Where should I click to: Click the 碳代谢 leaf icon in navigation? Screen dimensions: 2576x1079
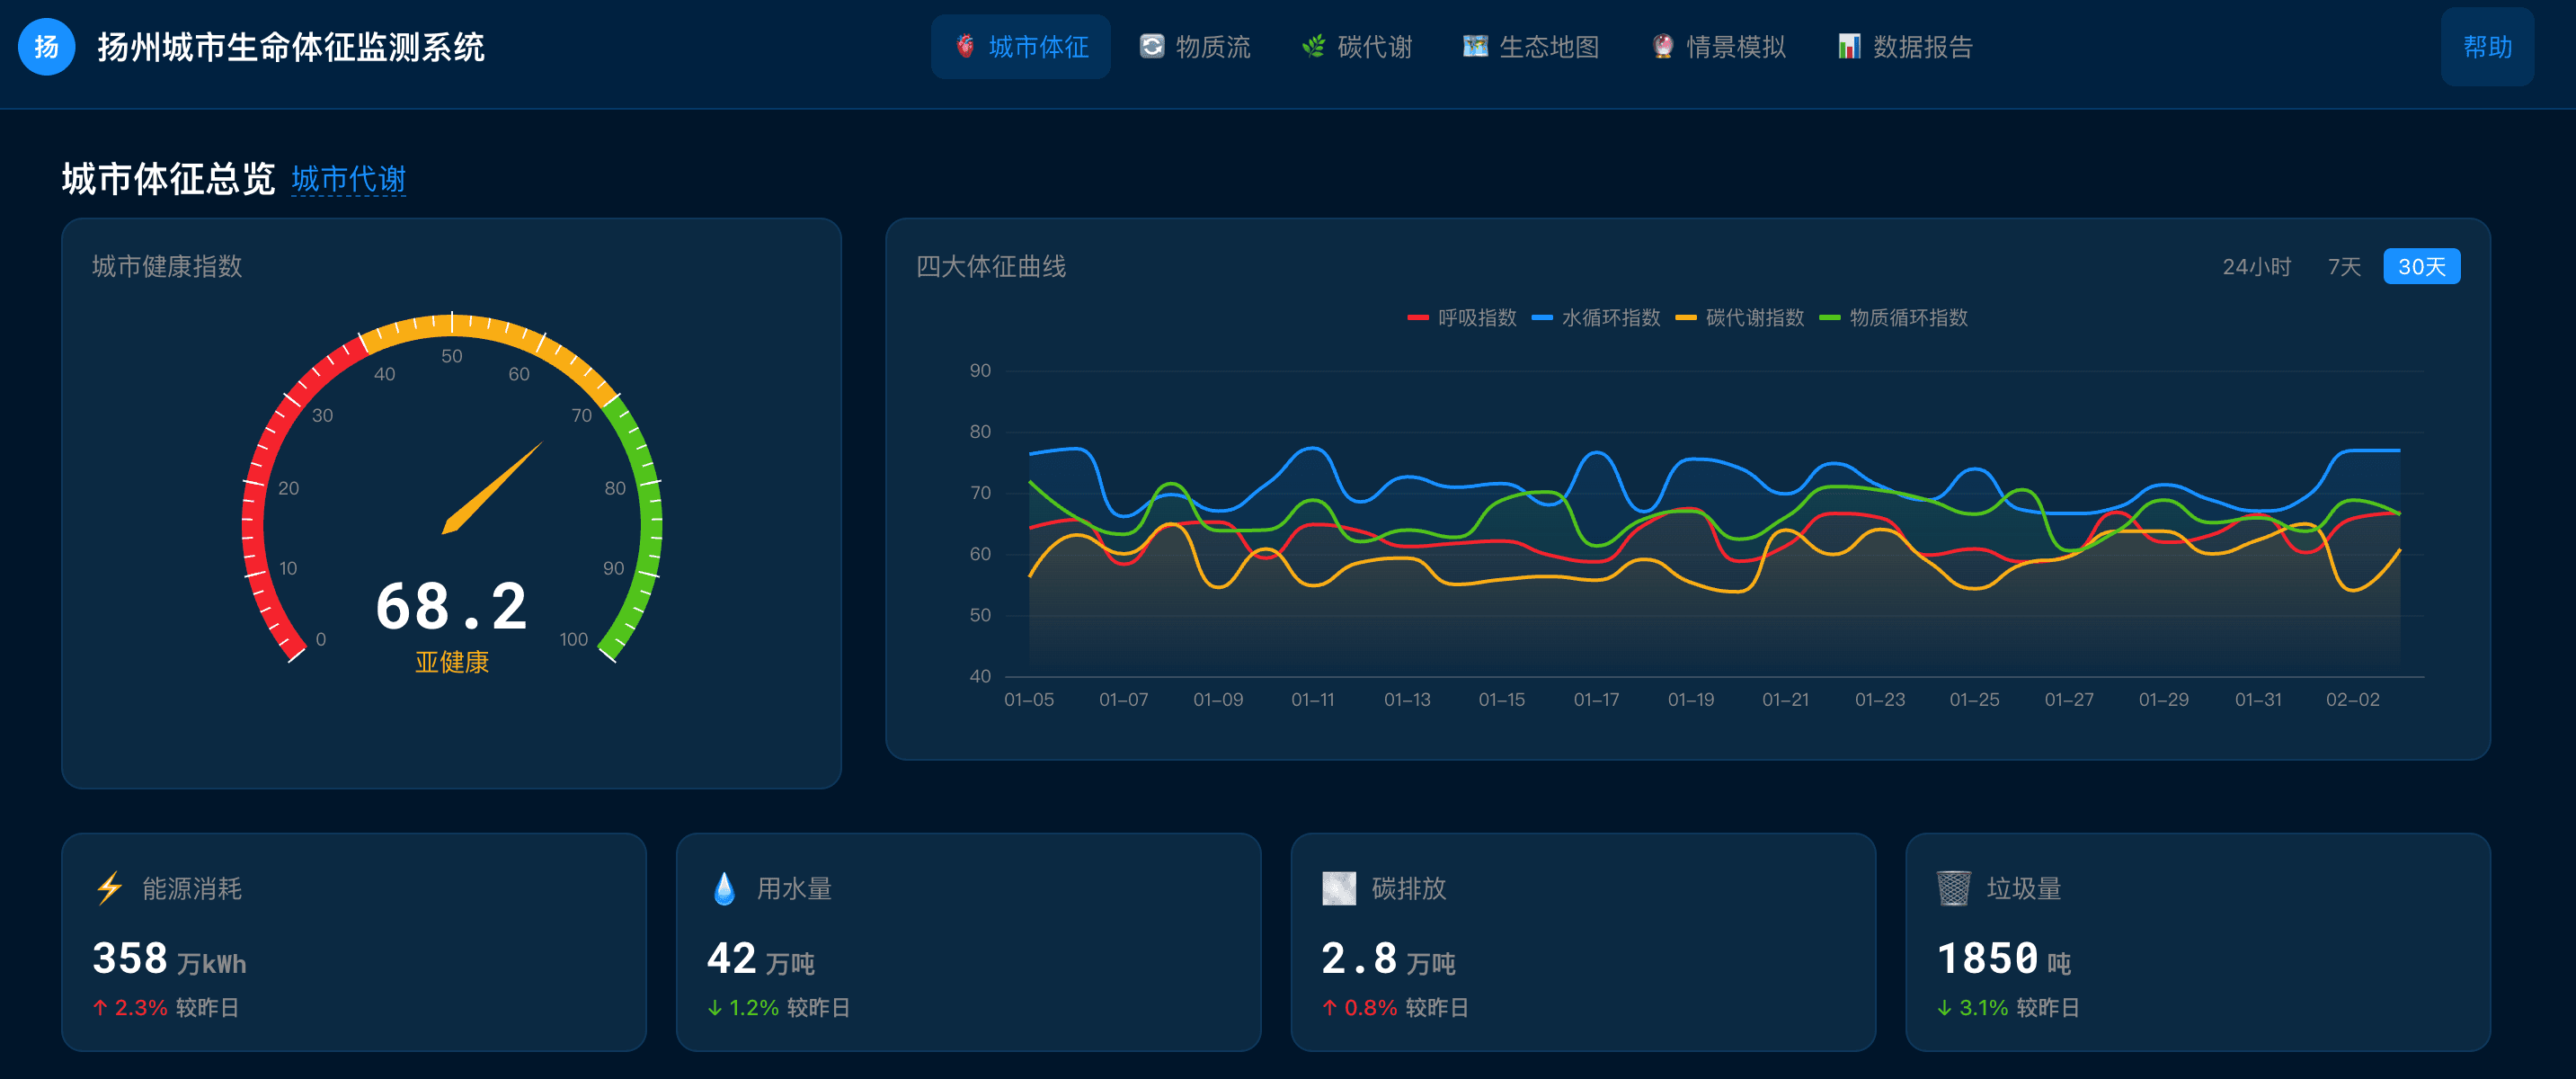coord(1313,47)
